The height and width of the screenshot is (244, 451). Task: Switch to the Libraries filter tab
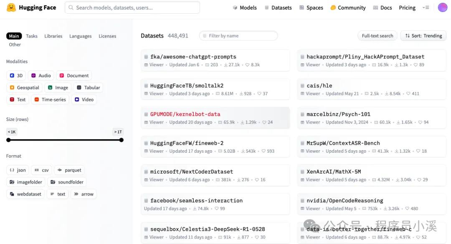53,36
